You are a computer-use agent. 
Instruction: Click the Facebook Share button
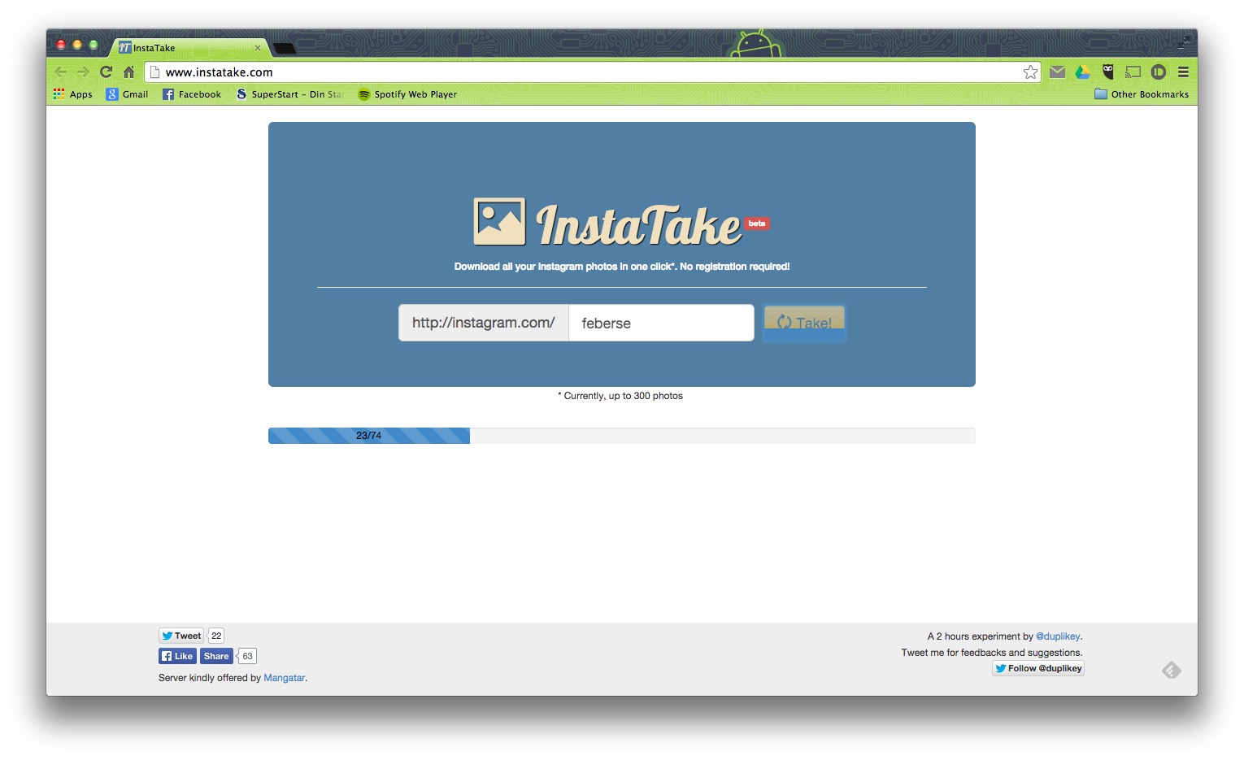(216, 656)
